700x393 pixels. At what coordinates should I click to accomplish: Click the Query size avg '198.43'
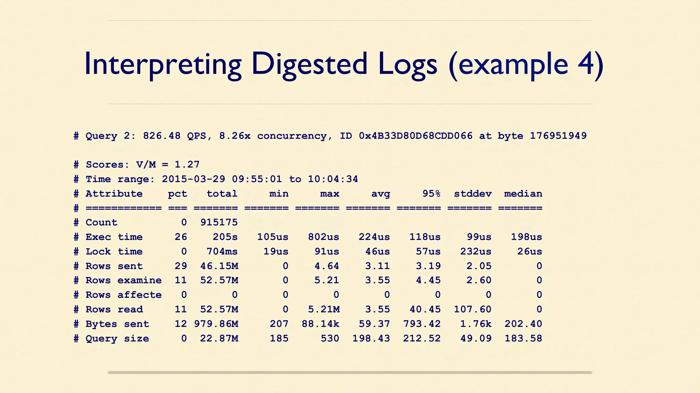[x=371, y=338]
